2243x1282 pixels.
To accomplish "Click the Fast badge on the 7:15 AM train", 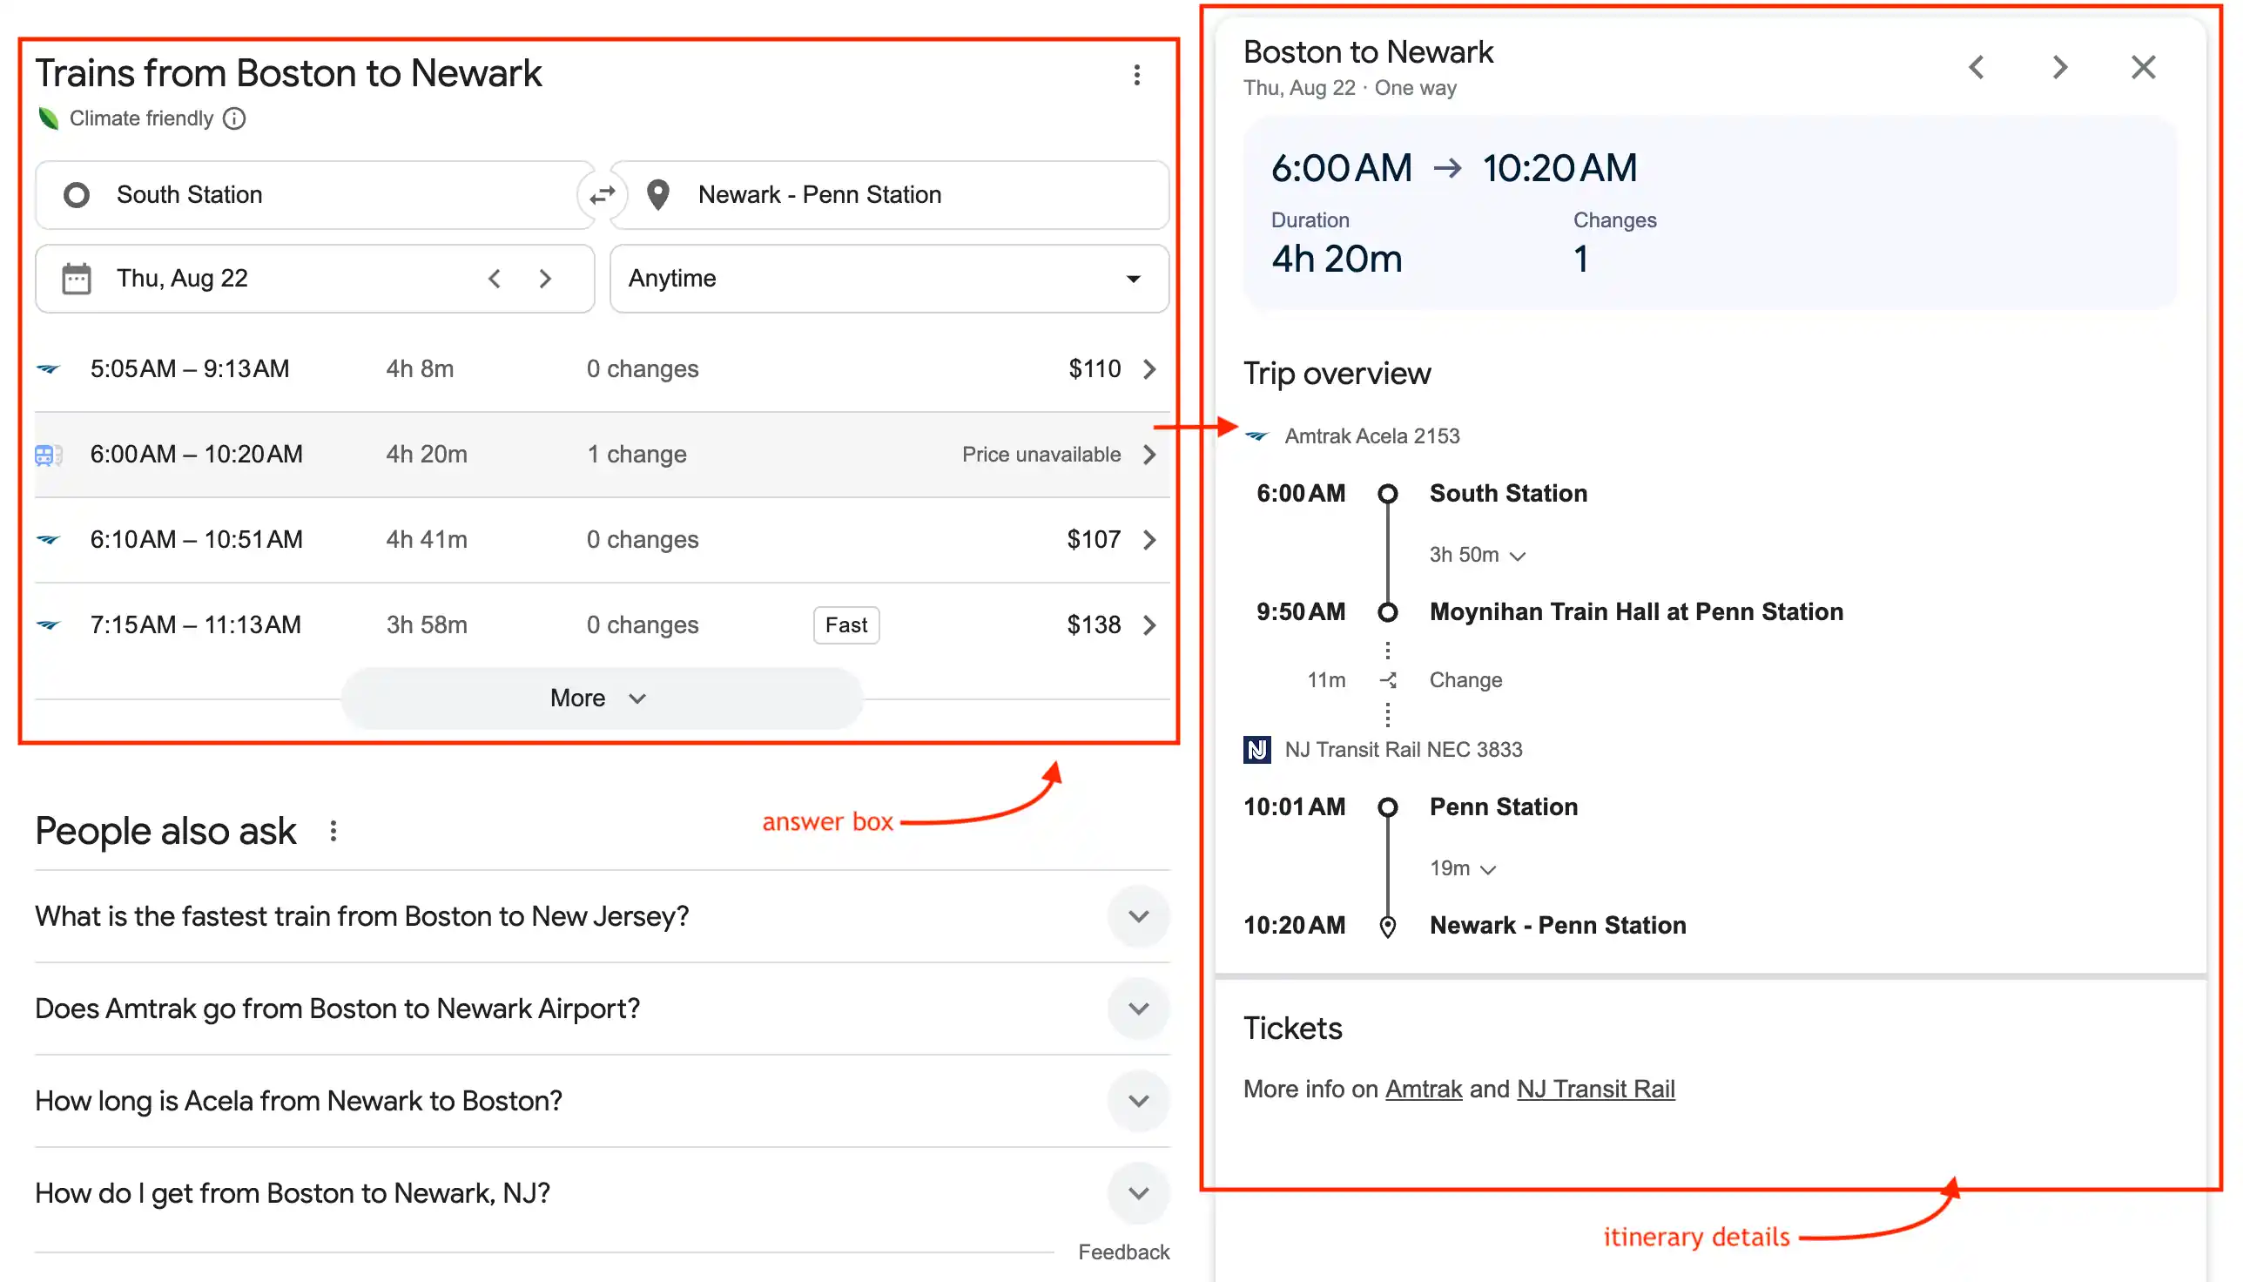I will (x=846, y=625).
